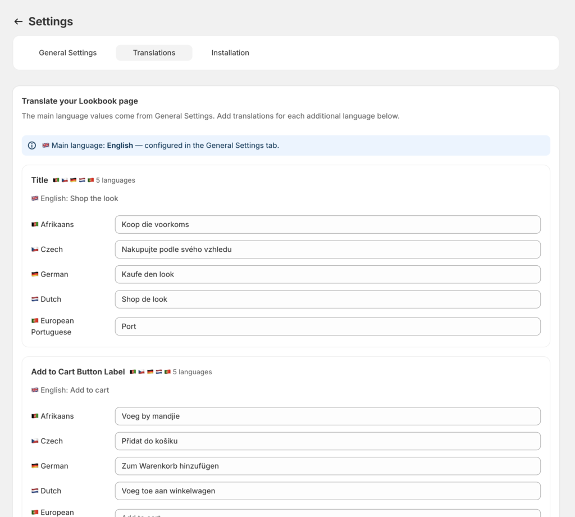Switch to the Installation tab
This screenshot has width=575, height=517.
tap(230, 53)
